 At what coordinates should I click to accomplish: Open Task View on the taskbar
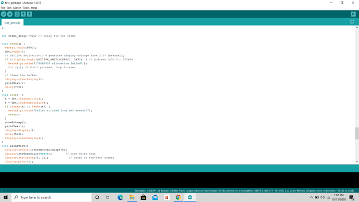(108, 197)
